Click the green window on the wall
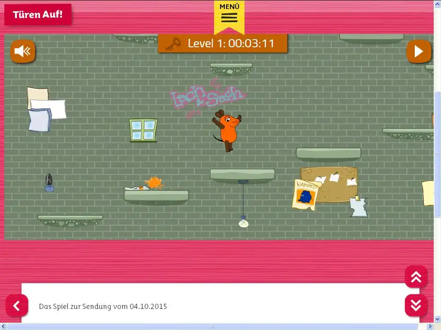The image size is (441, 330). click(143, 131)
